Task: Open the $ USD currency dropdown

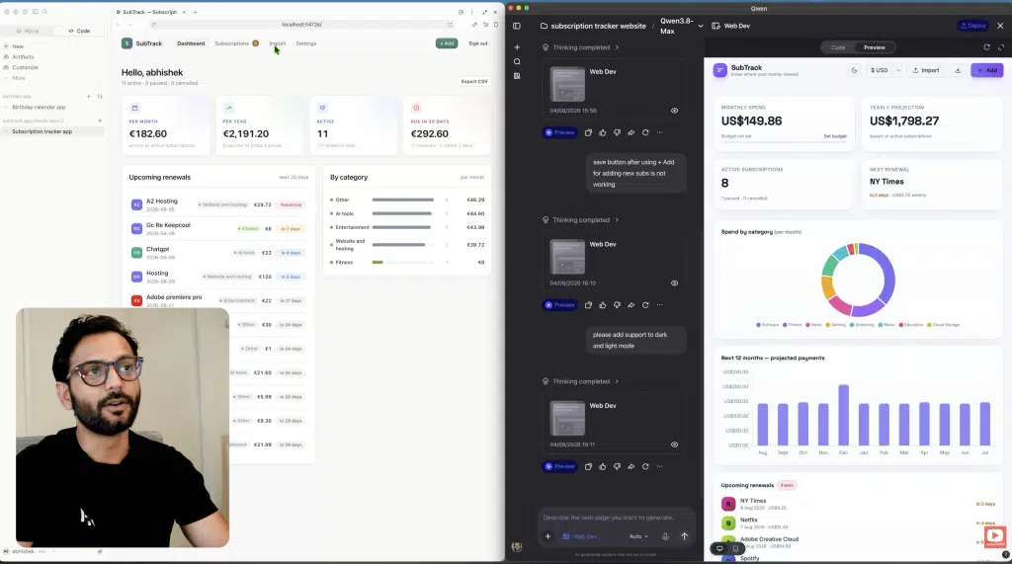Action: [885, 70]
